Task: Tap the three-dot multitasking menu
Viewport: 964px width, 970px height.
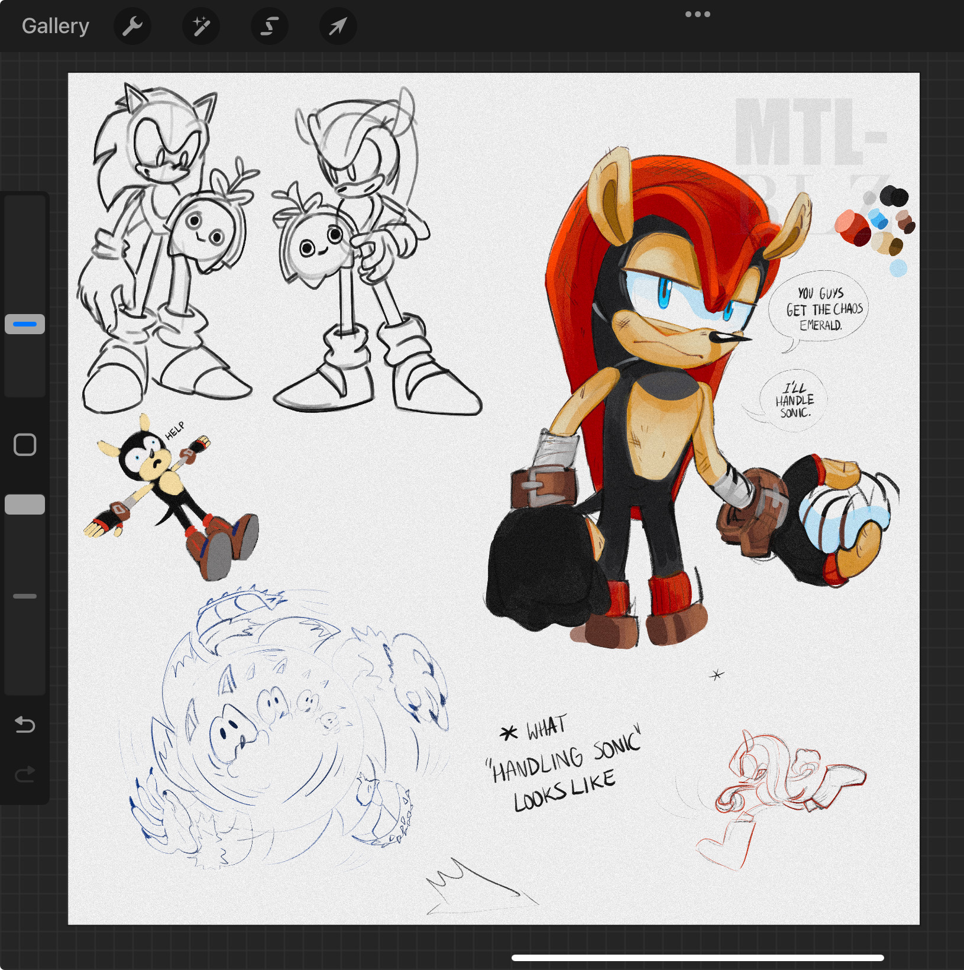Action: pyautogui.click(x=698, y=14)
